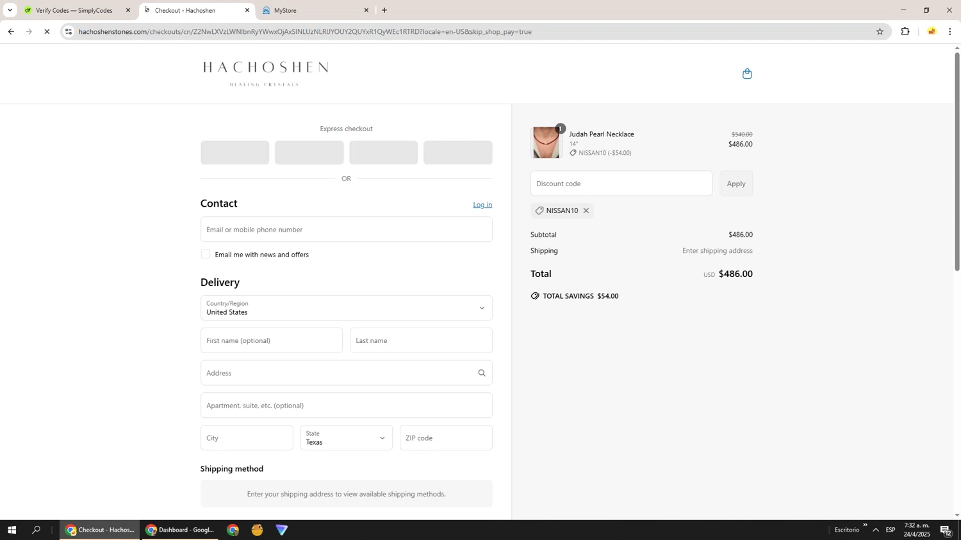This screenshot has height=540, width=961.
Task: Click second express checkout button
Action: pos(309,152)
